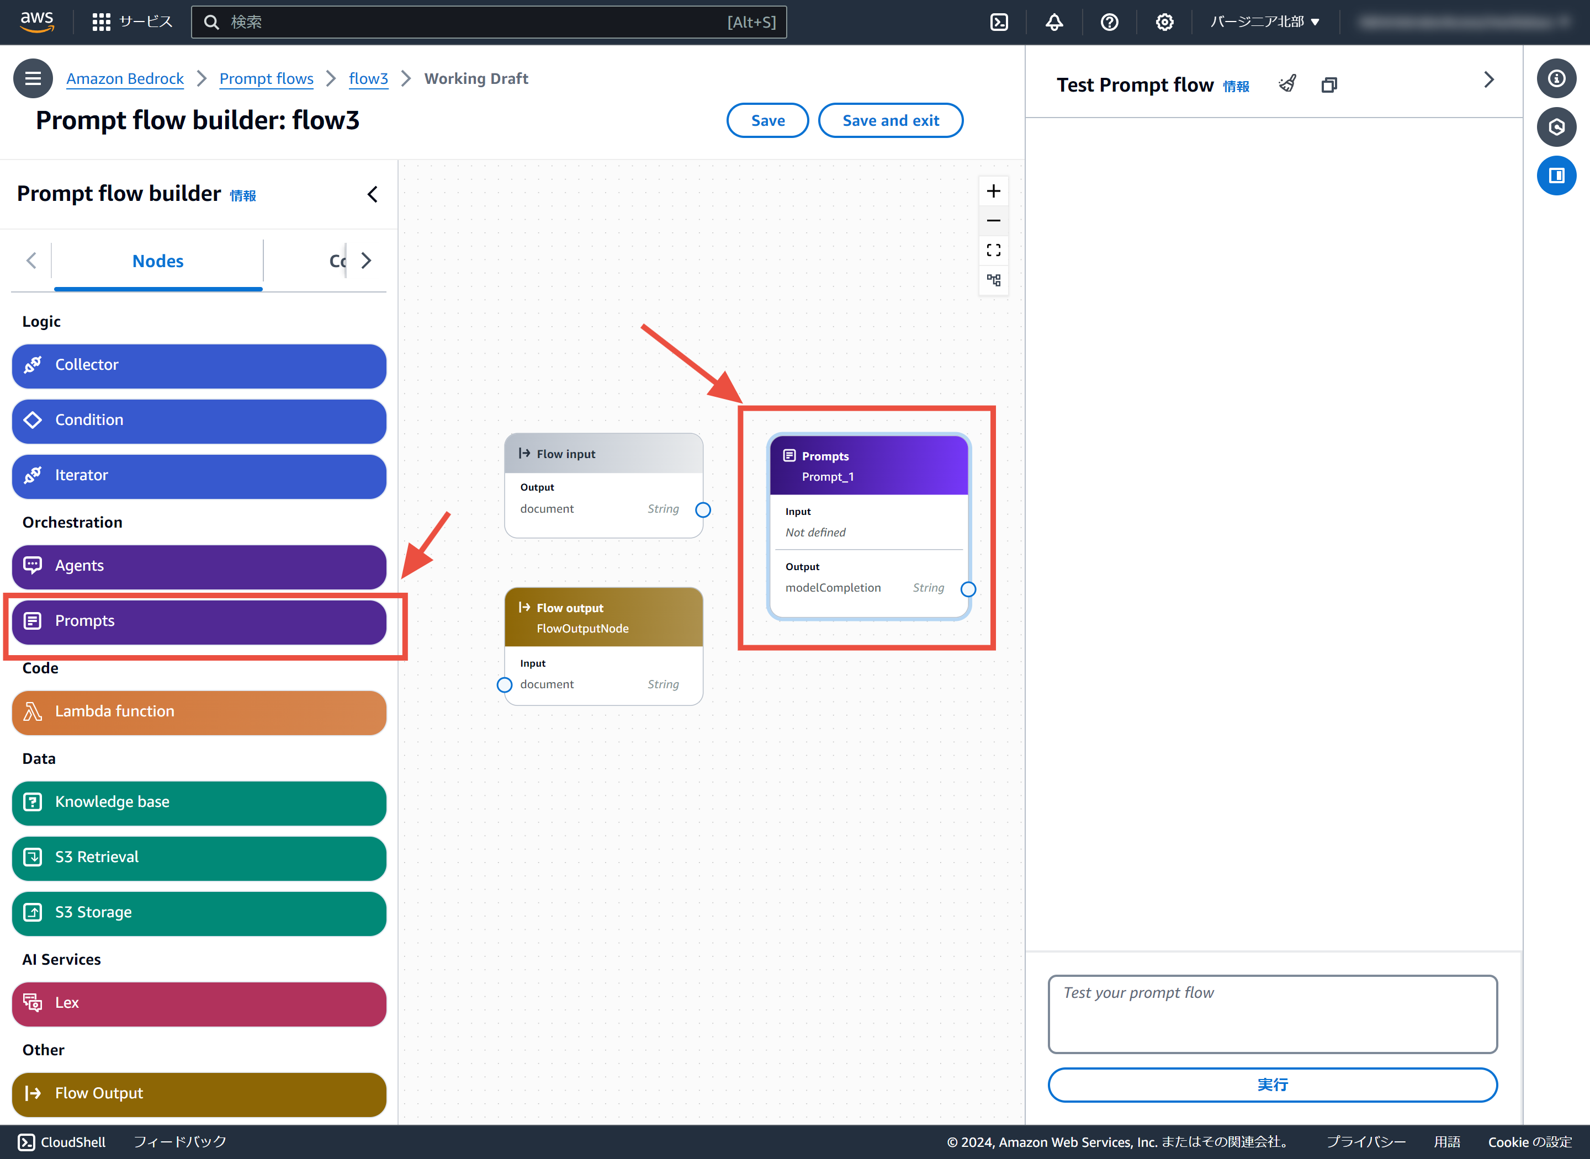Click the copy icon beside Test Prompt flow

click(1328, 85)
